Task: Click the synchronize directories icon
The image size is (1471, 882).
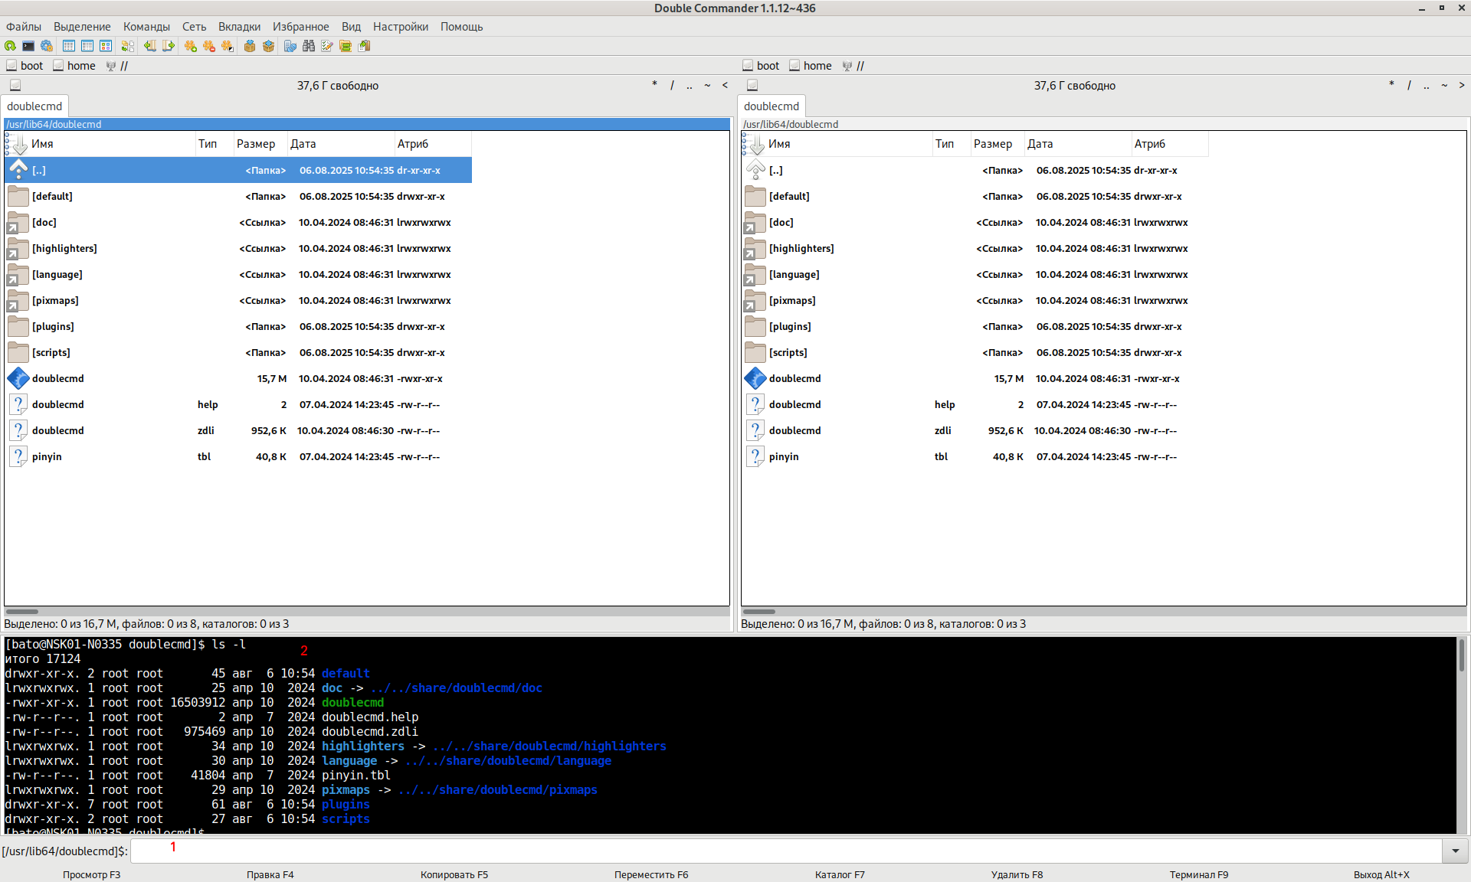Action: pyautogui.click(x=346, y=46)
